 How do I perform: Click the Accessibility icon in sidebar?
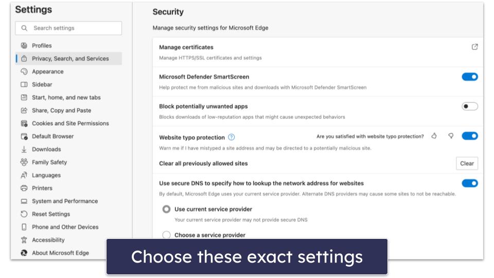point(24,240)
